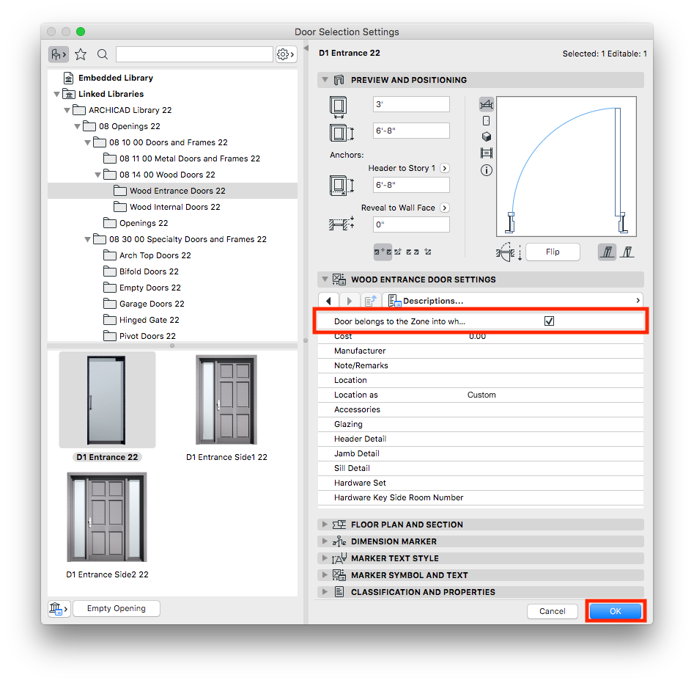Viewport: 694px width, 683px height.
Task: Open the library settings gear menu
Action: pyautogui.click(x=286, y=54)
